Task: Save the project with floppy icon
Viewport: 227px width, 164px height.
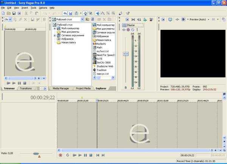Action: pyautogui.click(x=14, y=14)
